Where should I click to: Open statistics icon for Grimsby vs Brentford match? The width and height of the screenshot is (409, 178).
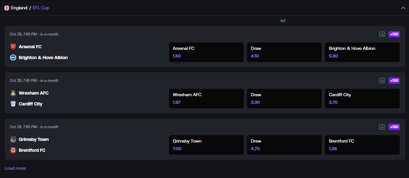pyautogui.click(x=382, y=127)
